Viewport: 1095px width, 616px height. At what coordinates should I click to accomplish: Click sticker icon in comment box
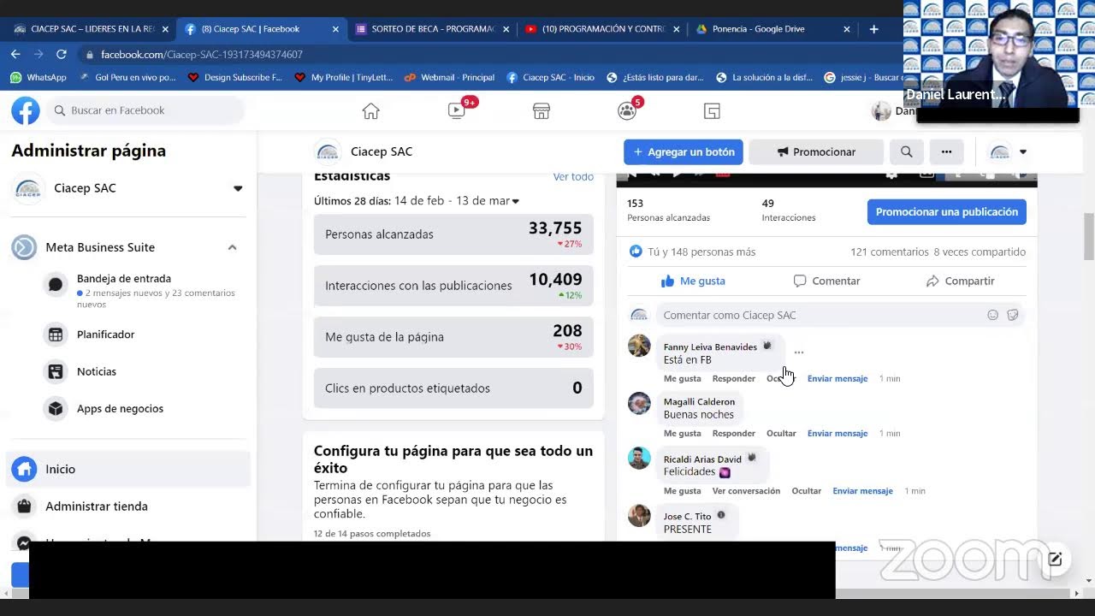[x=1013, y=315]
